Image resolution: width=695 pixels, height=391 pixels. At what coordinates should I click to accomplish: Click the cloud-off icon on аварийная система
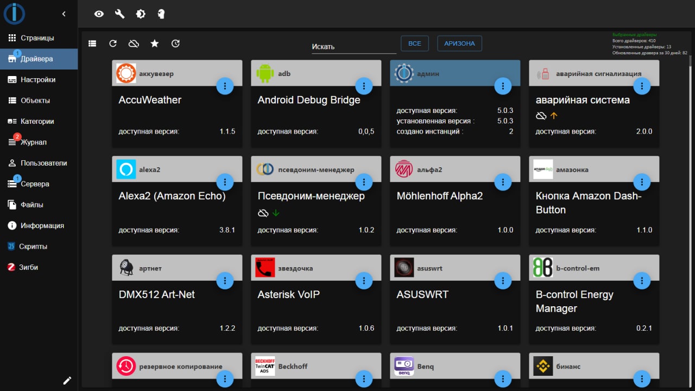tap(541, 116)
